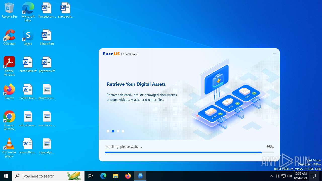This screenshot has height=181, width=322.
Task: Open the volume control tray icon
Action: 290,176
